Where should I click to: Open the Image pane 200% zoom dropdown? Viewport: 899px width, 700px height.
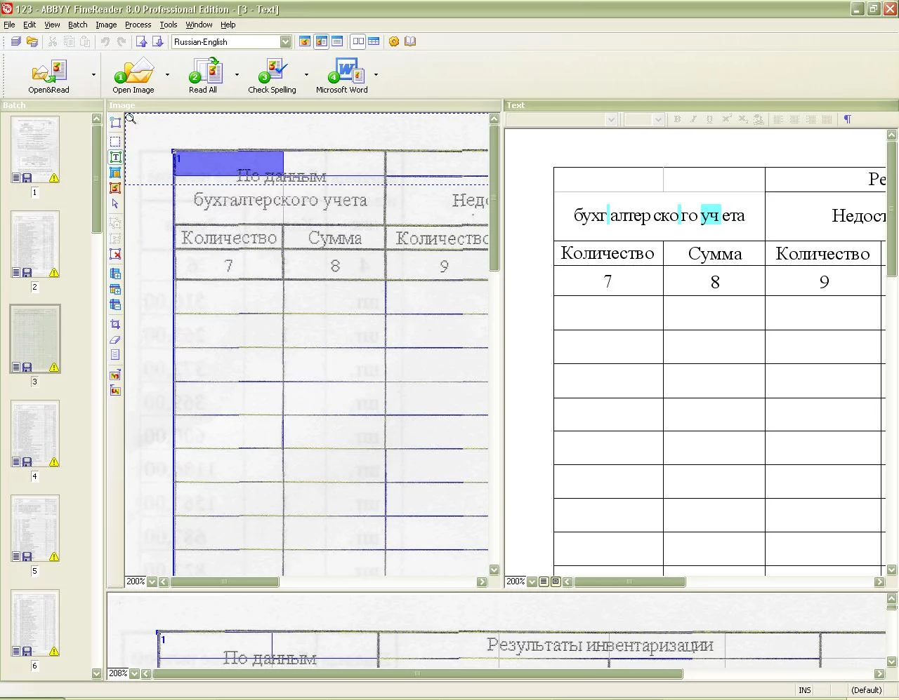coord(151,581)
